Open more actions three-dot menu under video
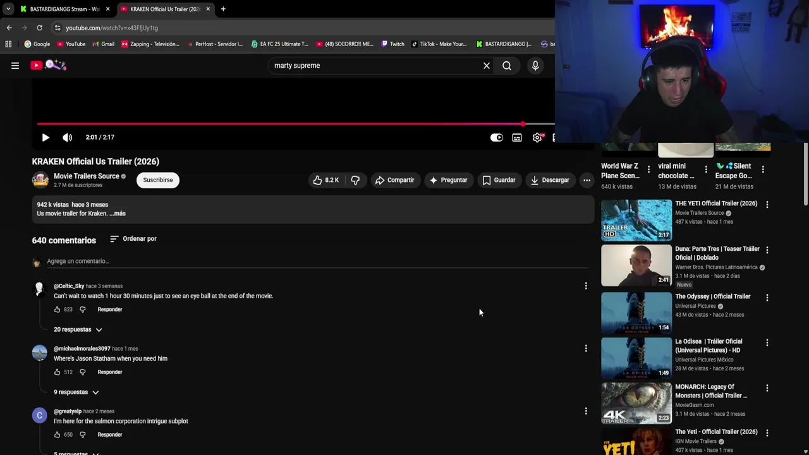 point(587,180)
